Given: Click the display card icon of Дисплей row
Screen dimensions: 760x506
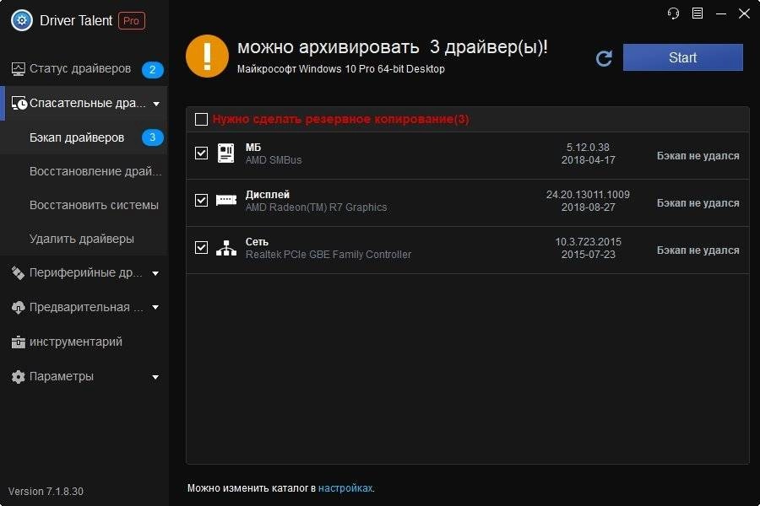Looking at the screenshot, I should (225, 200).
